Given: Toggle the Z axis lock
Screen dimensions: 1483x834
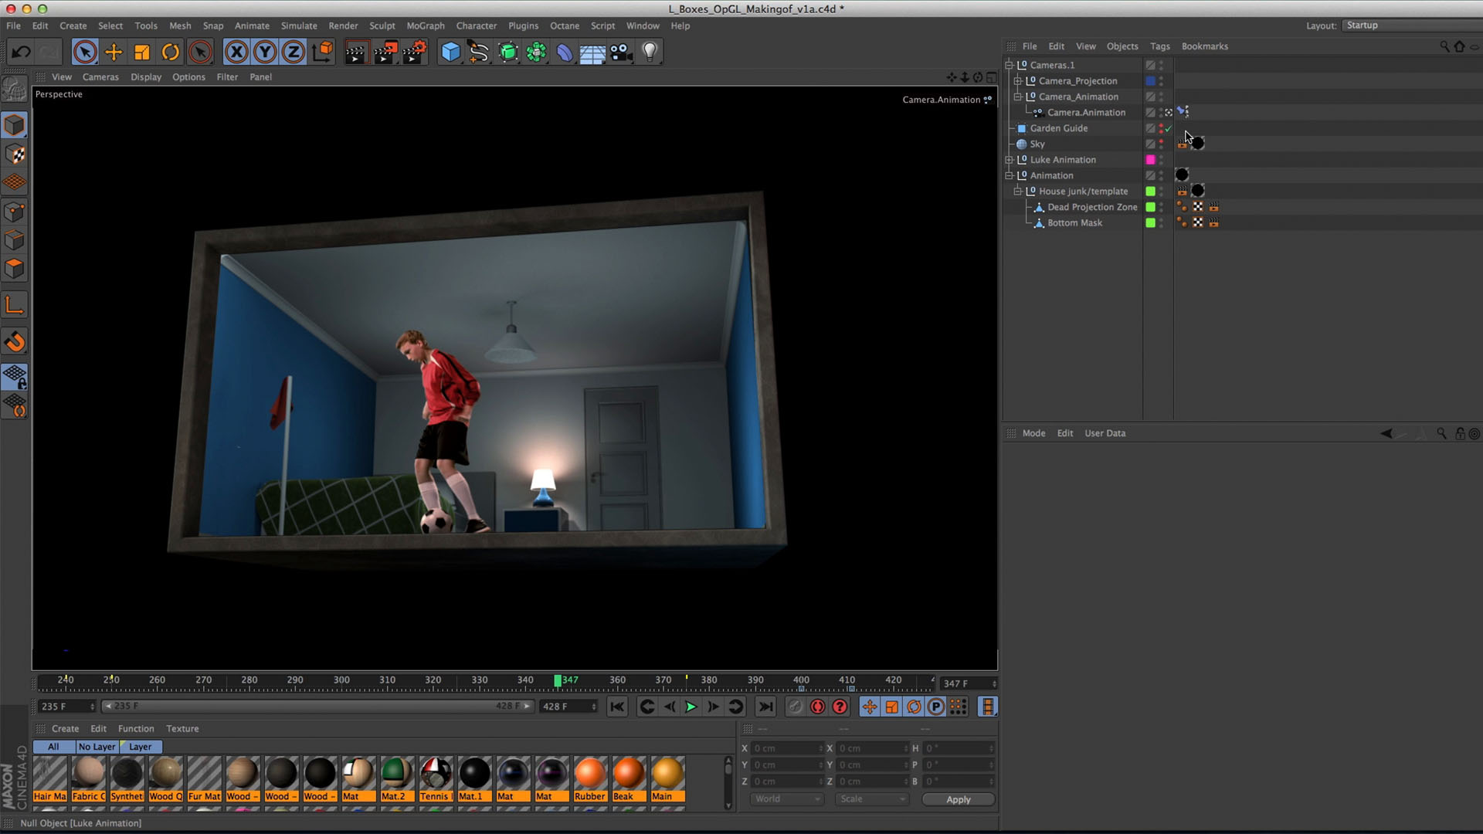Looking at the screenshot, I should click(294, 53).
